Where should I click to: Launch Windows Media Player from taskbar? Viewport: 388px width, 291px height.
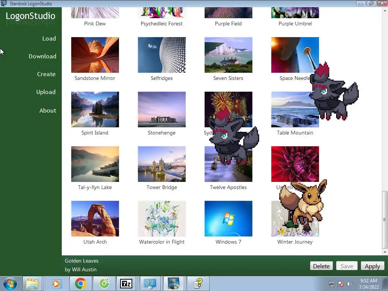tap(56, 283)
